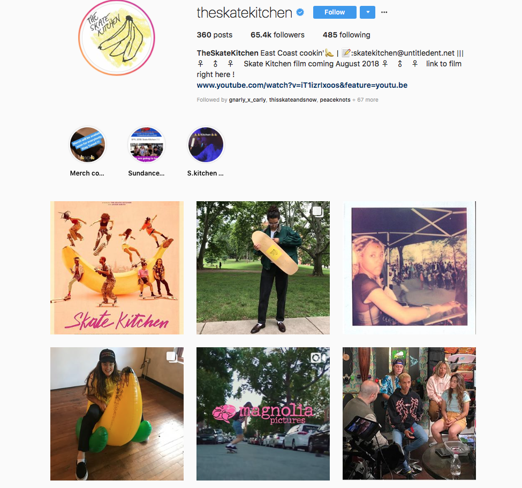Open the inflatable banana photo post

[x=117, y=414]
